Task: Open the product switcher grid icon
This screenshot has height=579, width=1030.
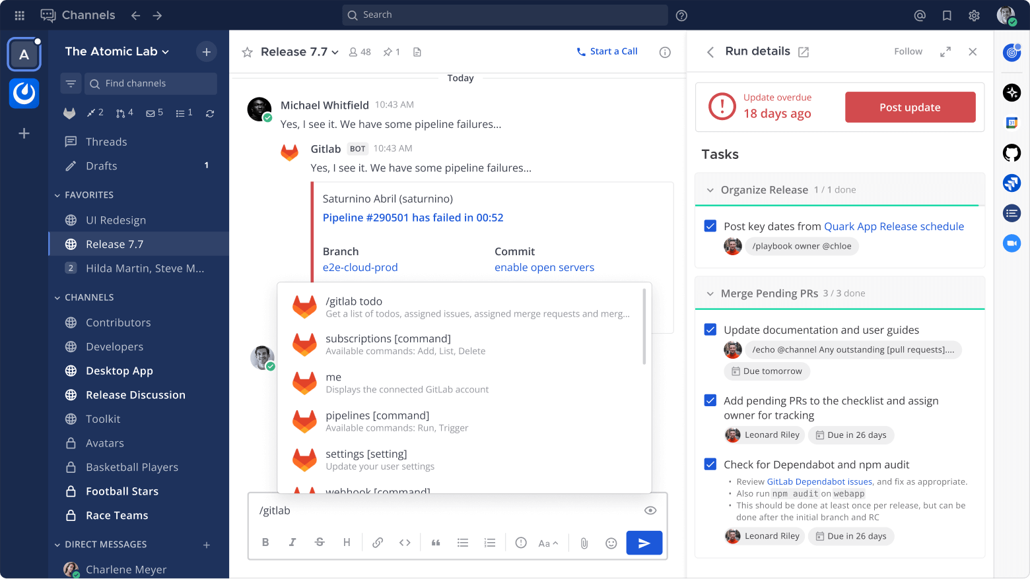Action: click(x=20, y=15)
